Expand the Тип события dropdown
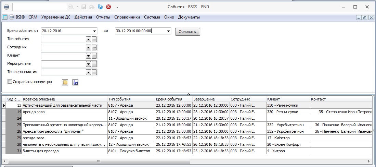376x167 pixels. (88, 39)
